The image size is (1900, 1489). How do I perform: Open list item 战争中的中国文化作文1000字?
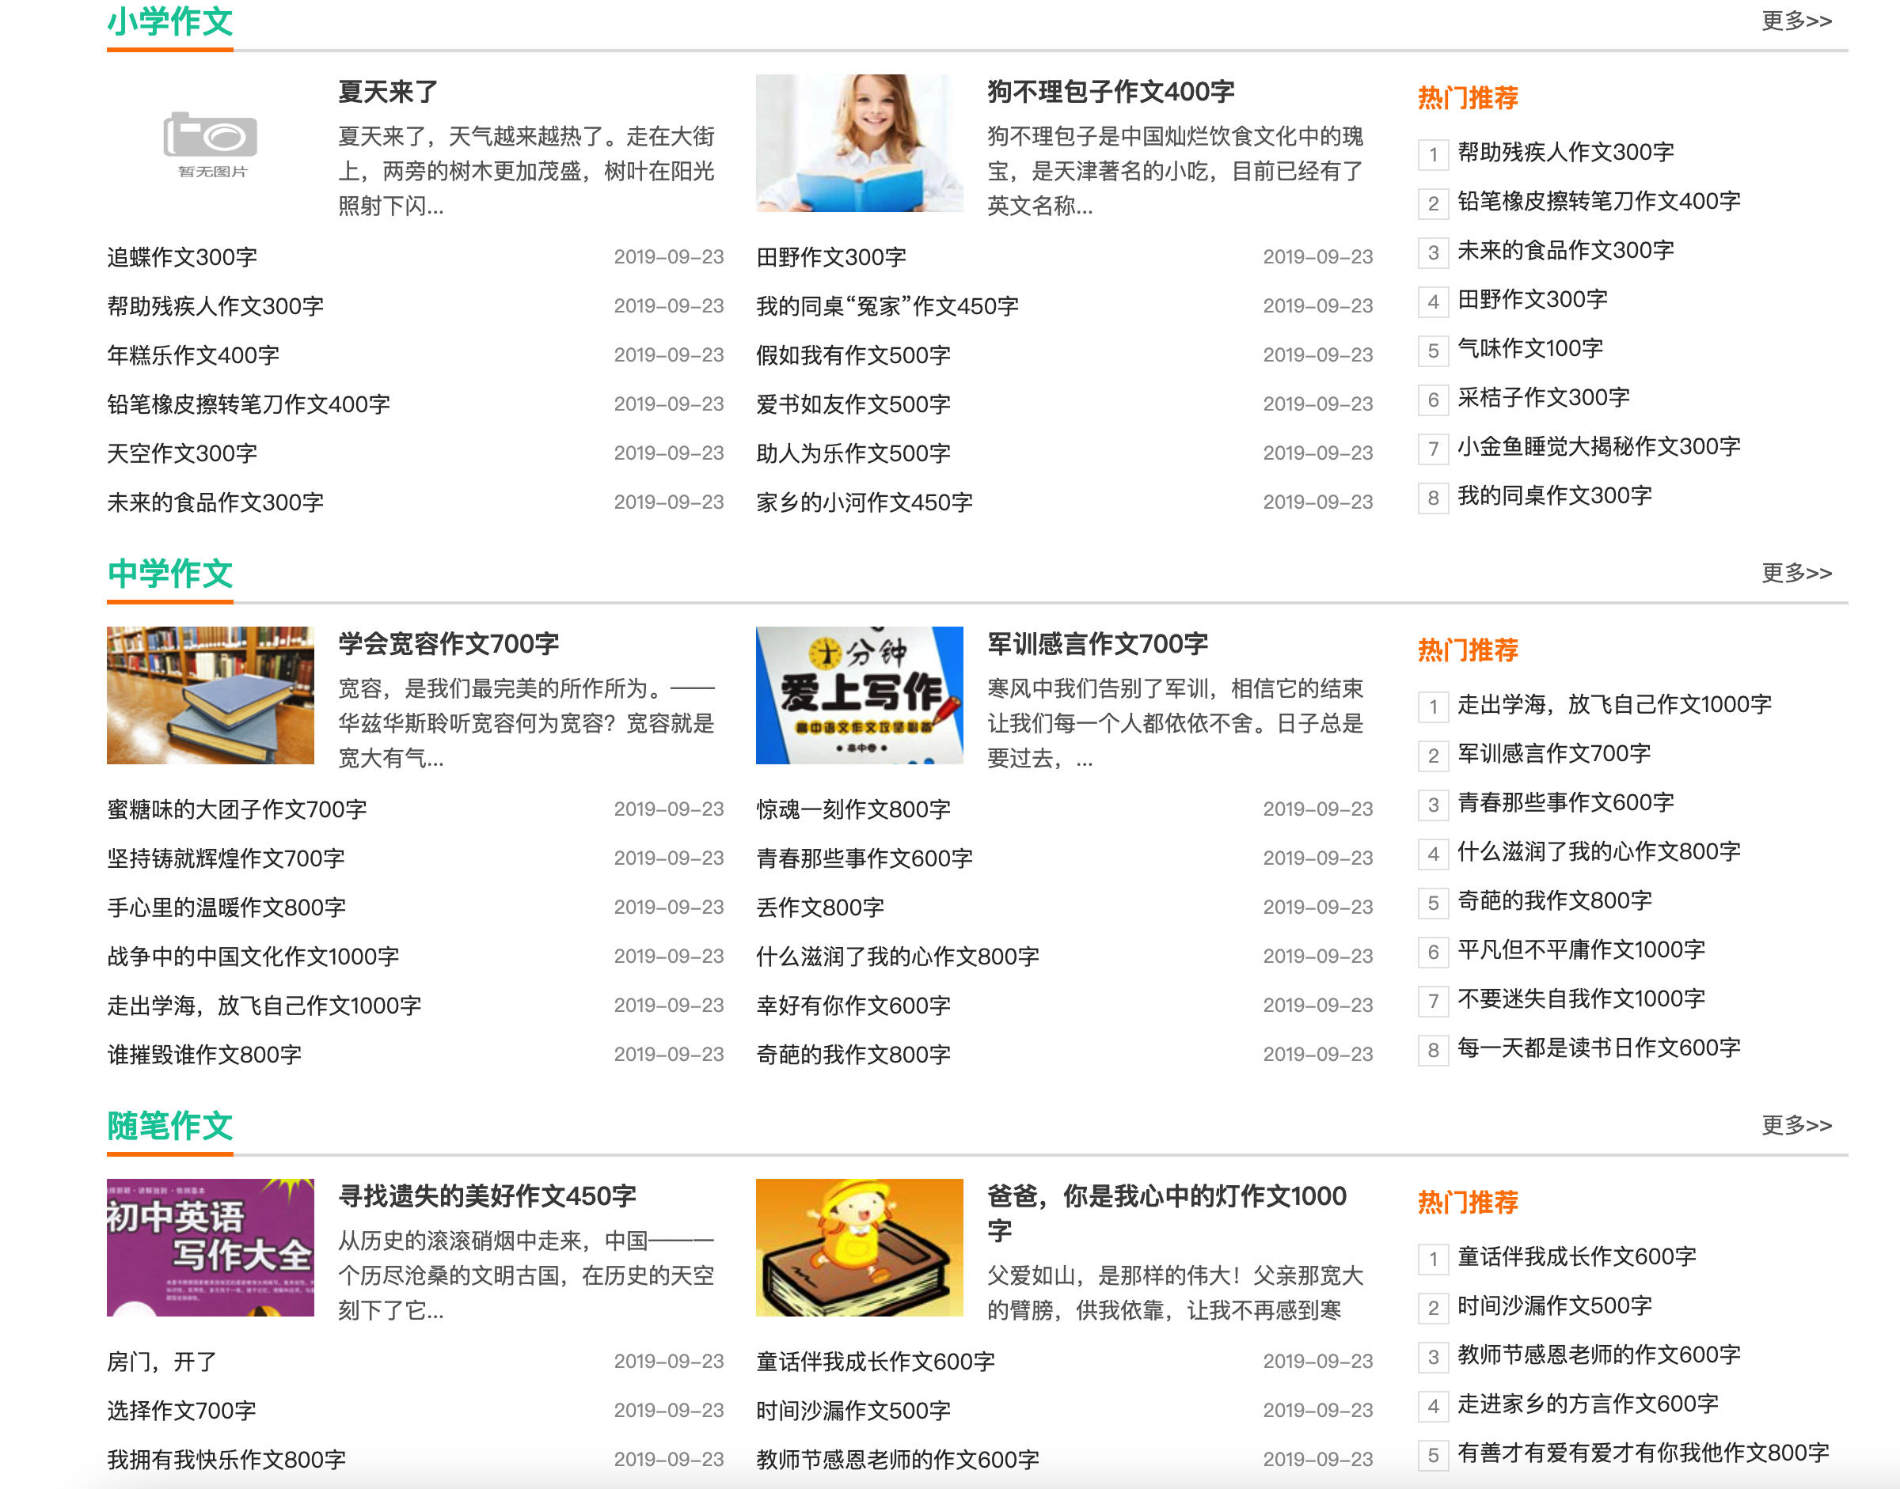253,957
